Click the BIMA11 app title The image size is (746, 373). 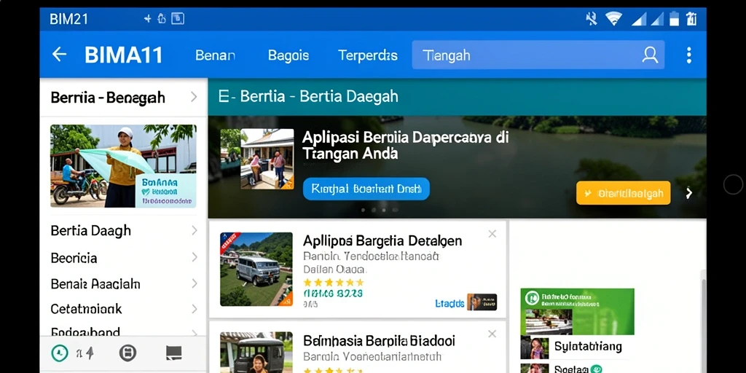pos(124,55)
